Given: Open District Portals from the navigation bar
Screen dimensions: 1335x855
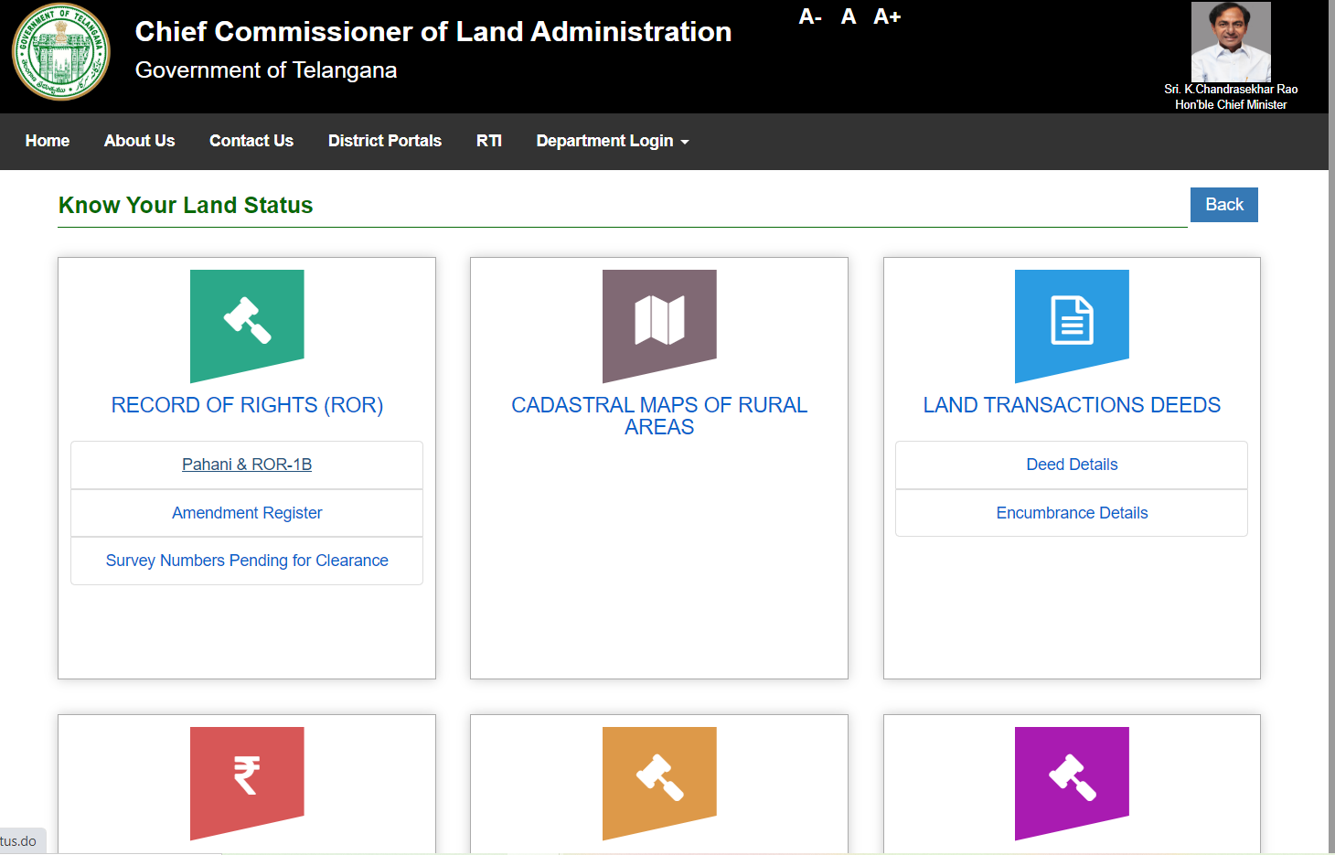Looking at the screenshot, I should tap(385, 141).
